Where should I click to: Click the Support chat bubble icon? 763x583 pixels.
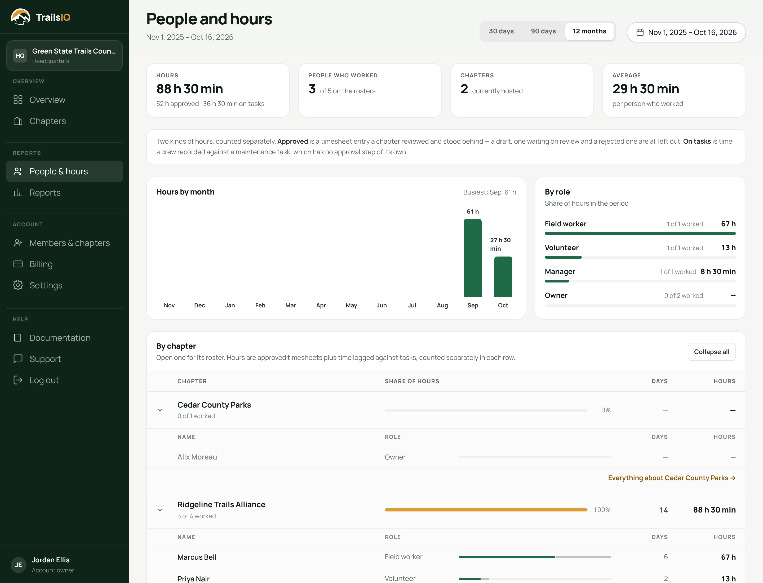pos(18,359)
